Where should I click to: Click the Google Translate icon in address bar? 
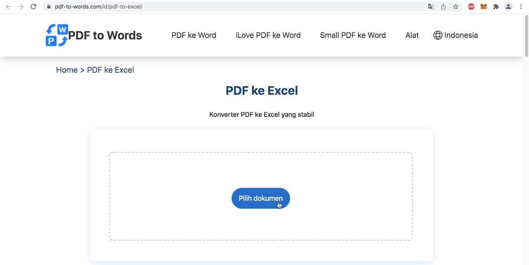(431, 7)
